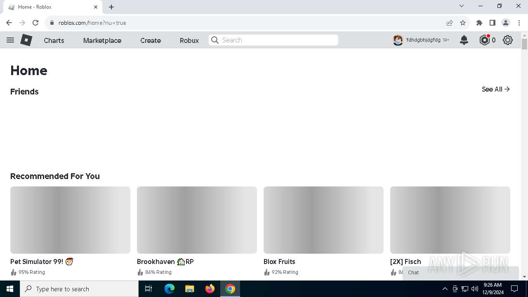Close the Home - Roblox tab
Screen dimensions: 528x297
(x=96, y=7)
